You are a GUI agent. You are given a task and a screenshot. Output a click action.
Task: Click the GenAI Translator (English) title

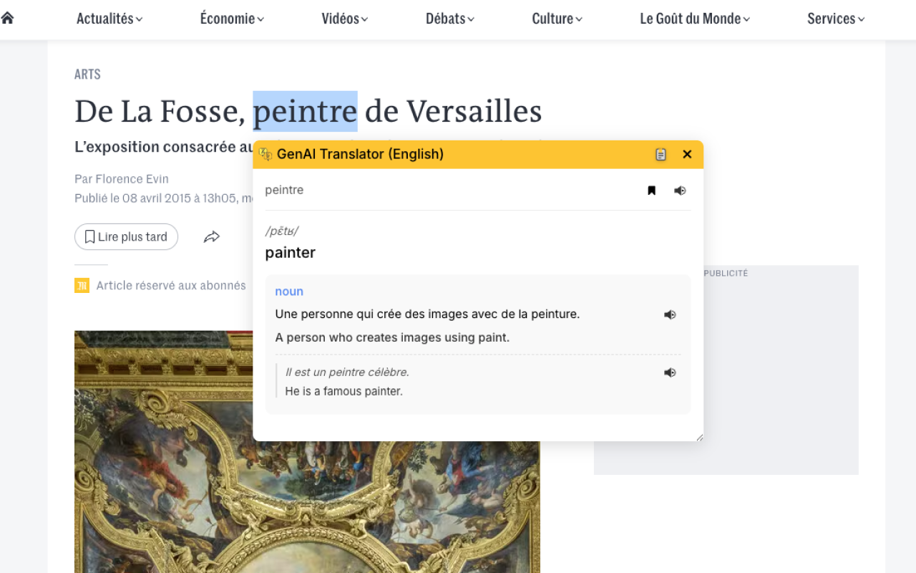[x=360, y=154]
